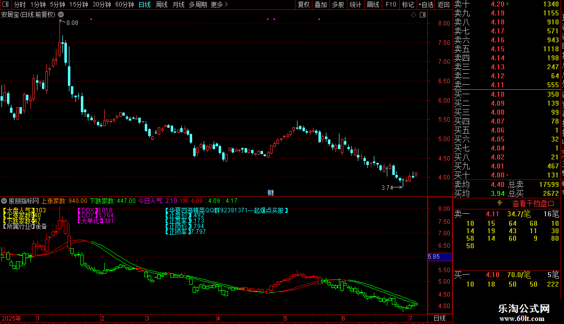
Task: Select the 15分钟 period tab
Action: point(78,4)
